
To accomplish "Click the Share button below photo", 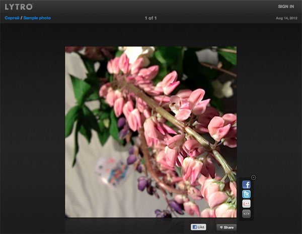I will coord(226,227).
